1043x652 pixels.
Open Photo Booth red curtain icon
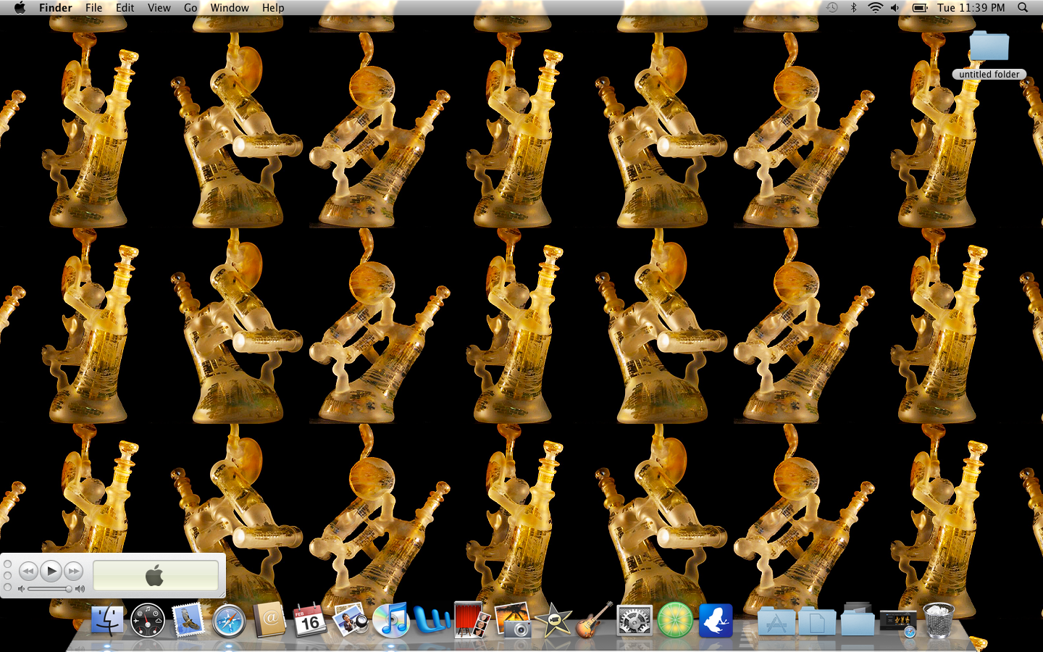(472, 621)
